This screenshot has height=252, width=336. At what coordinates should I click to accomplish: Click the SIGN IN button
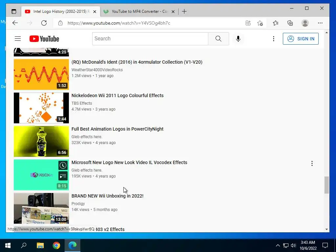pos(301,39)
